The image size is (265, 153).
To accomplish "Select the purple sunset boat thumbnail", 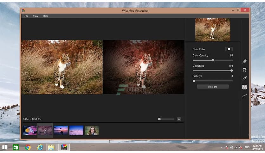I will 61,130.
